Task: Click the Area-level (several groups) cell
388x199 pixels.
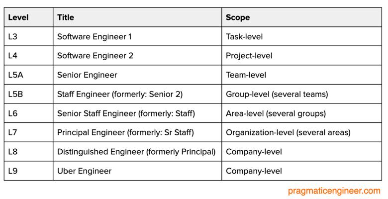Action: [276, 113]
